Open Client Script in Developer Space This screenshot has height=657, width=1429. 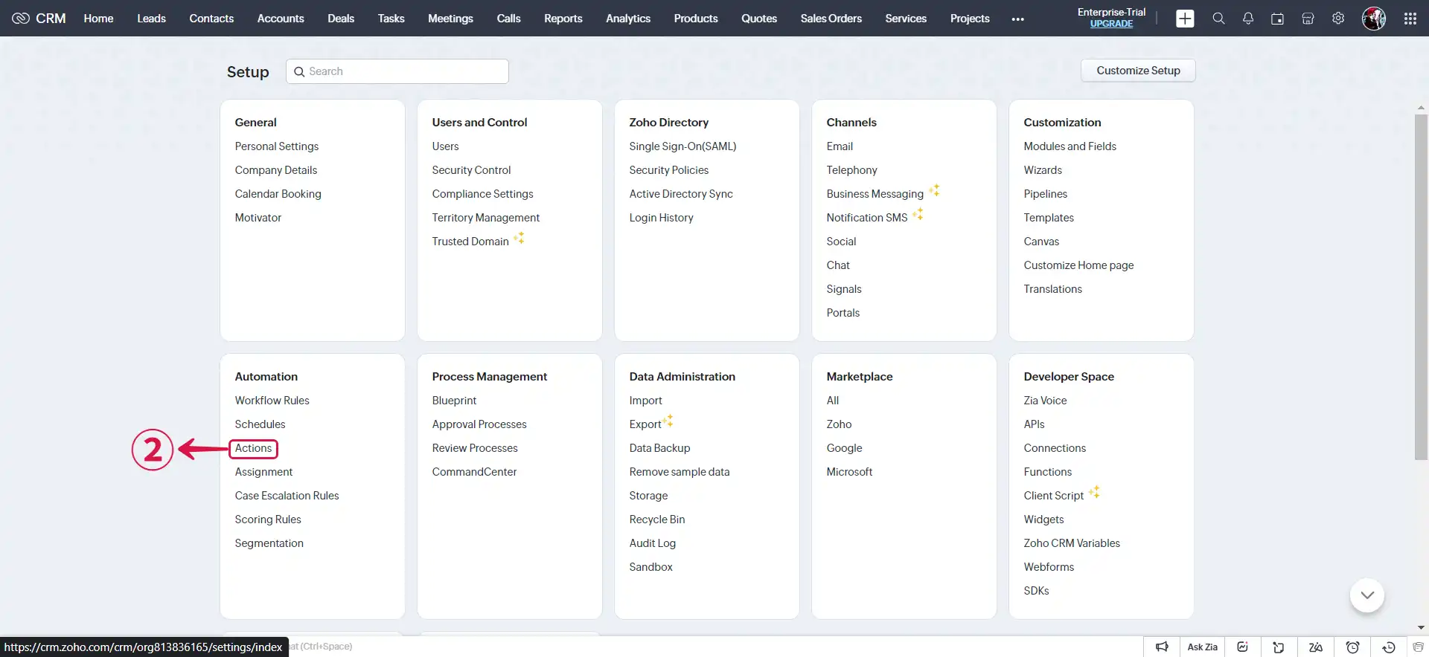pyautogui.click(x=1053, y=496)
